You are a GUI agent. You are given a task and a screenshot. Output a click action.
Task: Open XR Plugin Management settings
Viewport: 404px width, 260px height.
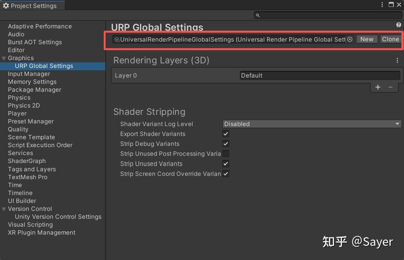[42, 233]
